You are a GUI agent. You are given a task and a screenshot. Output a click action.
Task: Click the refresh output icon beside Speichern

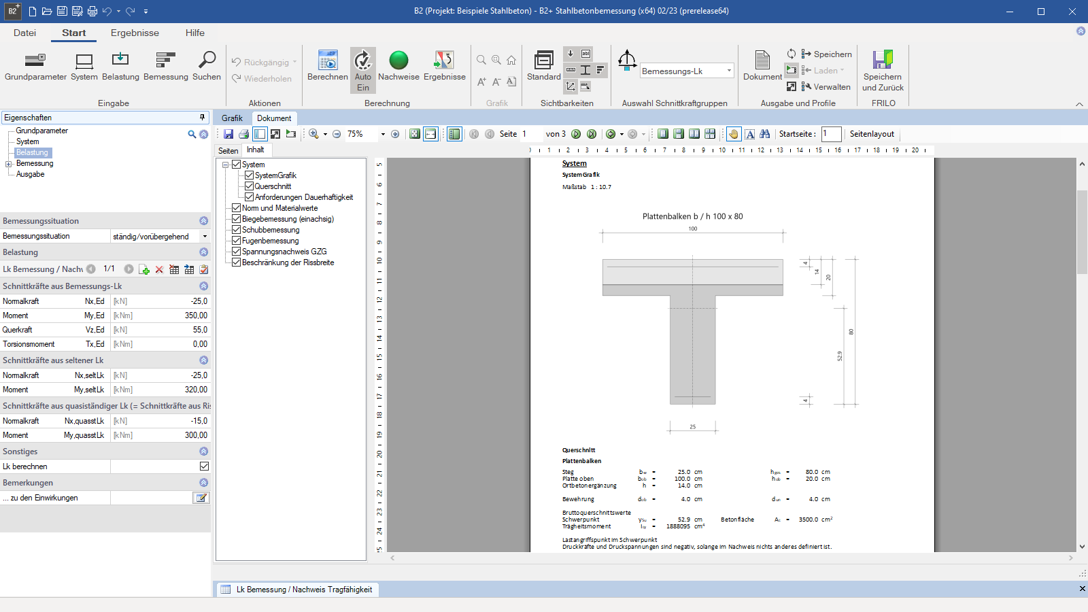pos(792,54)
